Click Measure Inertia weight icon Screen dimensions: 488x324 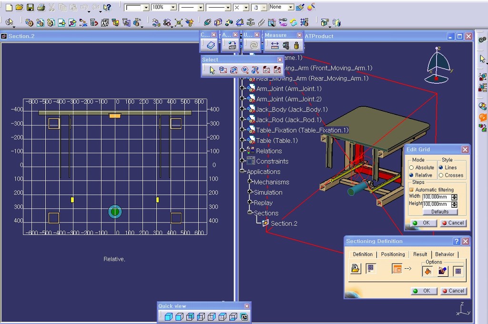pos(296,46)
